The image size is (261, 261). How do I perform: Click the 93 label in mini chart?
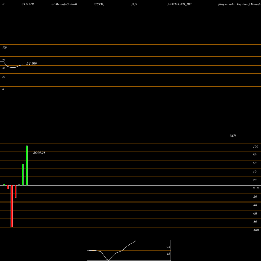pyautogui.click(x=168, y=247)
